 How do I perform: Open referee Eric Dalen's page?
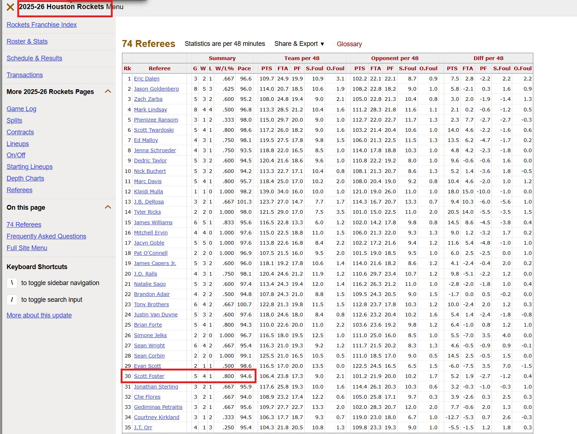[147, 79]
